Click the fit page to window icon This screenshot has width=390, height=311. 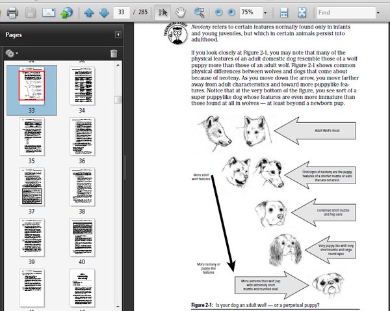[302, 12]
